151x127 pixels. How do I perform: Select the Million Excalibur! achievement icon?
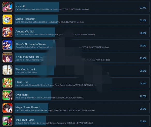click(x=7, y=19)
